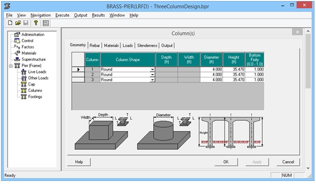This screenshot has height=192, width=316.
Task: Open the Live Loads tree item
Action: 37,72
